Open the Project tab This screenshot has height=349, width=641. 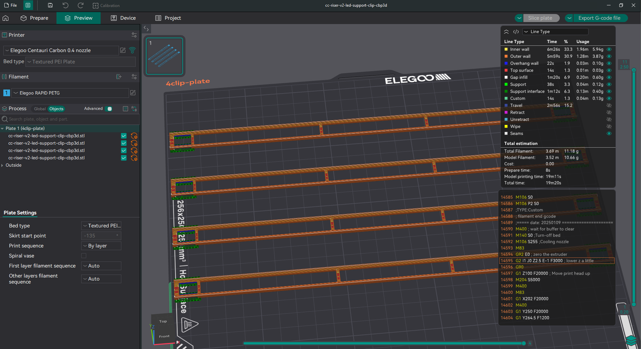click(168, 18)
